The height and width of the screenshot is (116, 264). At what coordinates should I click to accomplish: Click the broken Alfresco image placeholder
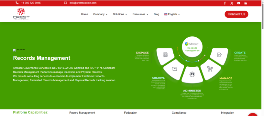[x=19, y=50]
